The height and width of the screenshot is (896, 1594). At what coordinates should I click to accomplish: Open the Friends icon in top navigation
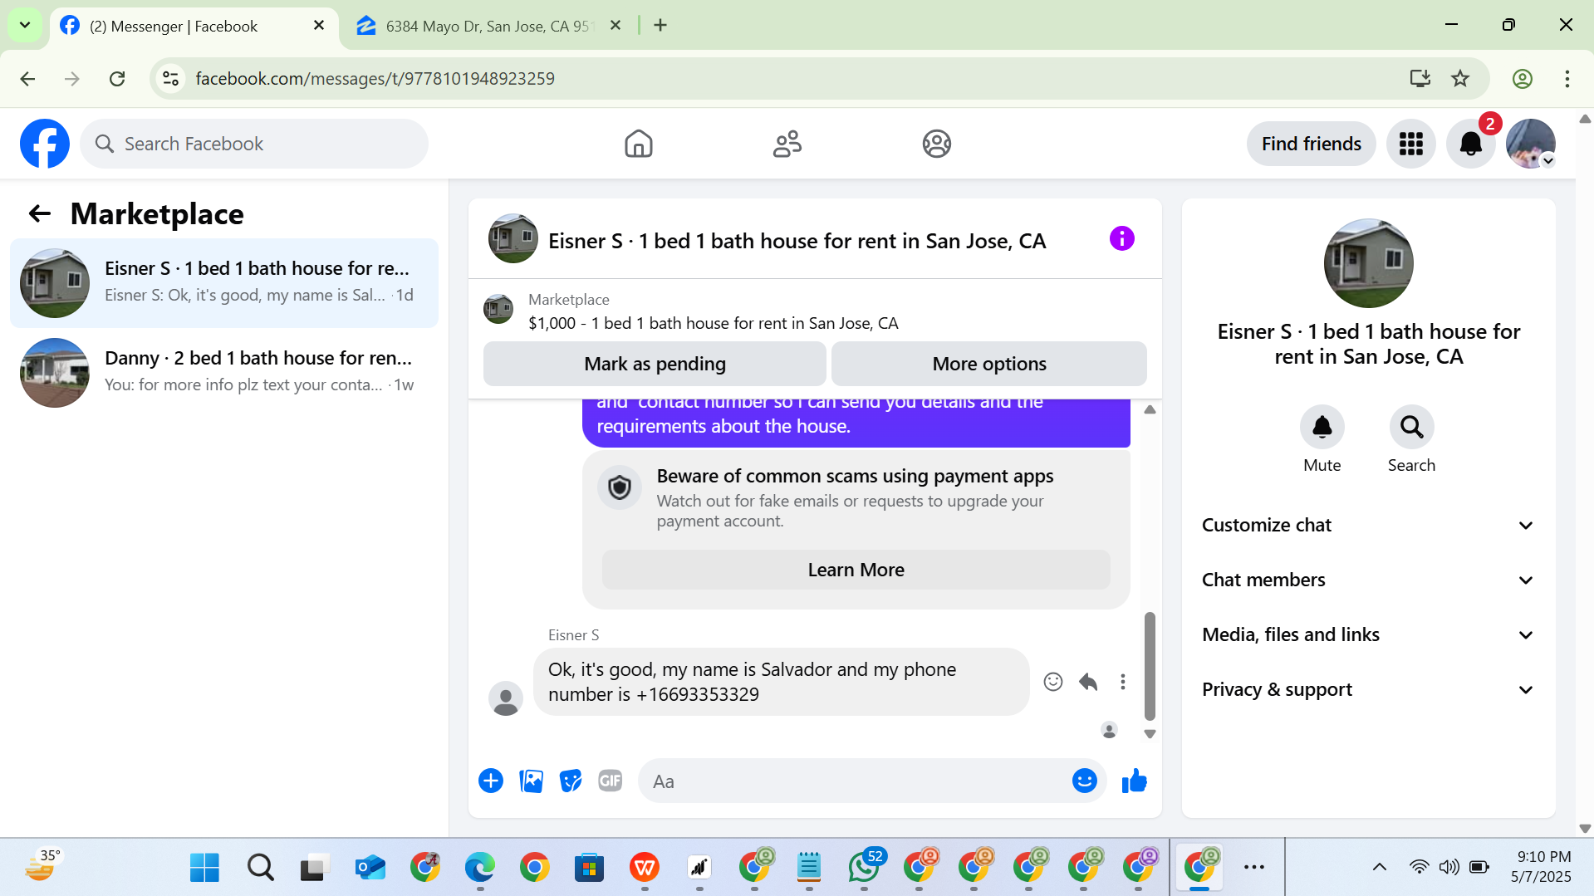pos(787,144)
